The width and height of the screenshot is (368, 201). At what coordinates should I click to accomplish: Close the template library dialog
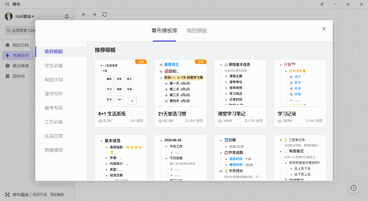(x=324, y=29)
